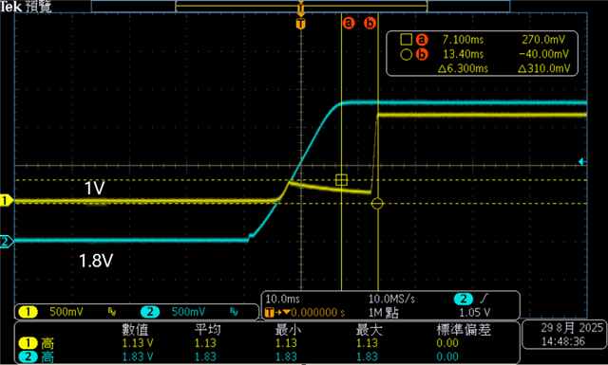
Task: Click delta voltage Δ310.0mV readout
Action: pos(544,69)
